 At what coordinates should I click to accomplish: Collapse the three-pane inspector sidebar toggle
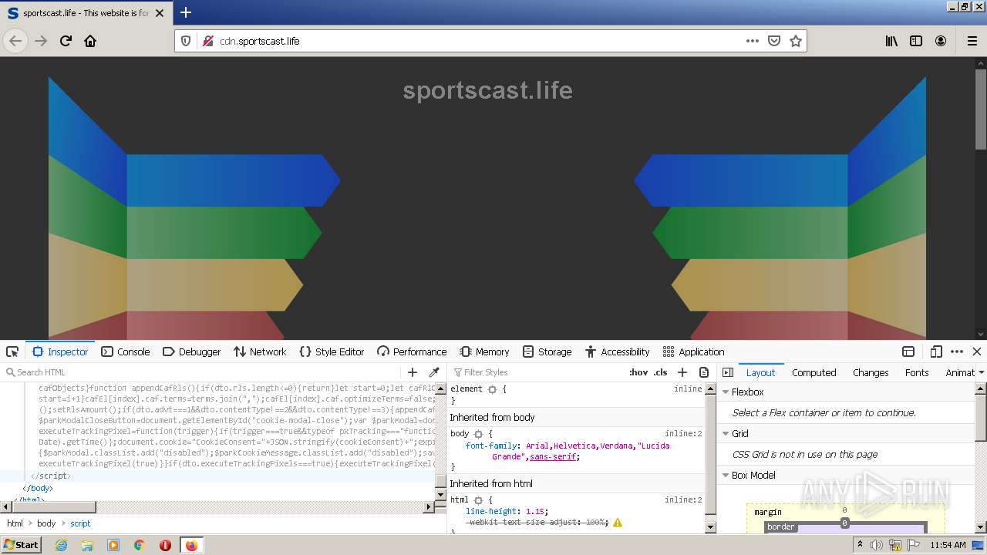(727, 372)
